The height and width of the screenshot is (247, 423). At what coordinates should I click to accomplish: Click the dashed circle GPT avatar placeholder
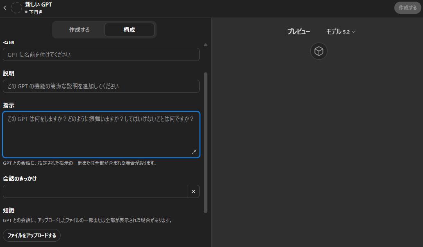pos(16,8)
